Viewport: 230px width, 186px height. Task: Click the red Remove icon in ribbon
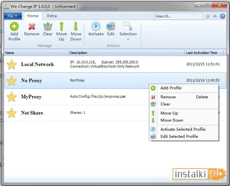coord(32,27)
